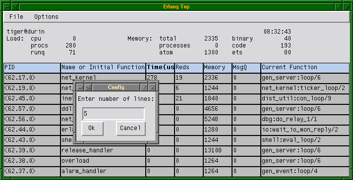Open the Options menu
This screenshot has width=353, height=180.
coord(46,17)
